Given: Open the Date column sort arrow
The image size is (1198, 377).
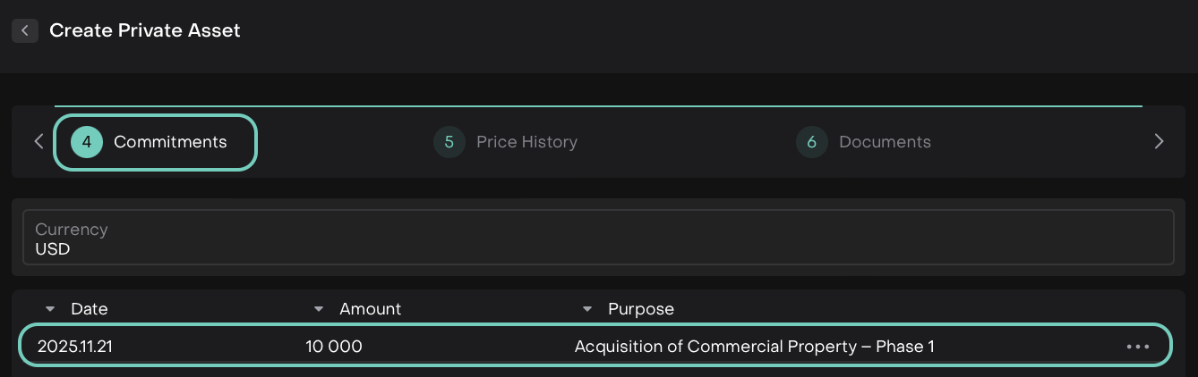Looking at the screenshot, I should coord(50,309).
